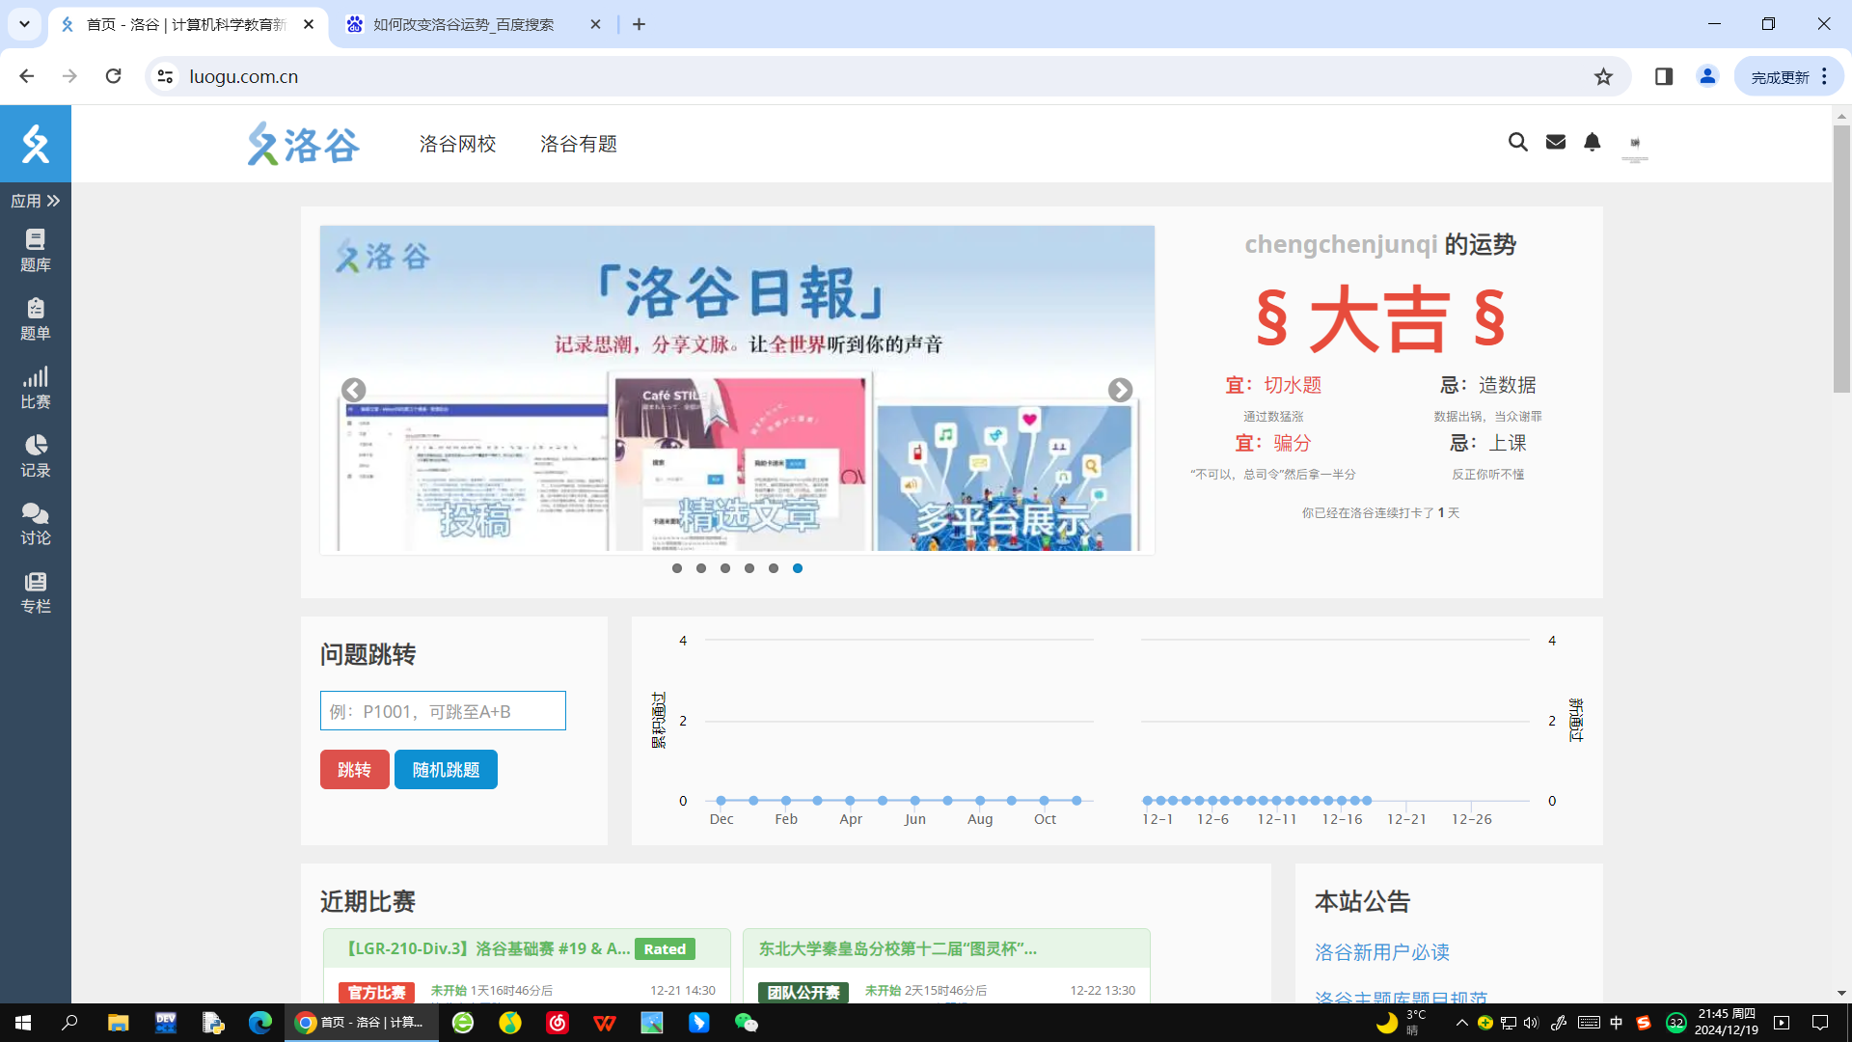1852x1042 pixels.
Task: Click the search magnifier in the site header
Action: click(1518, 143)
